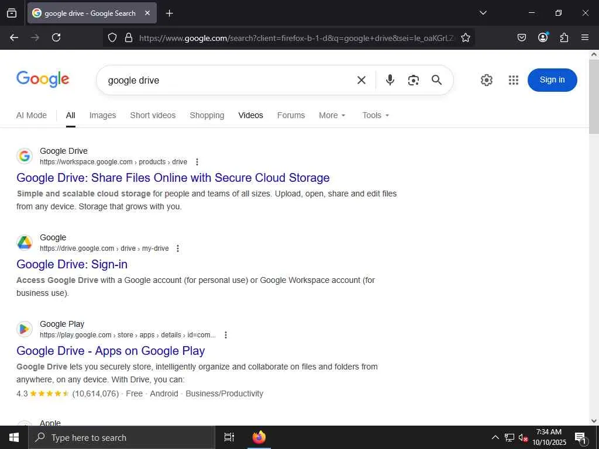Open the Firefox View icon
The width and height of the screenshot is (599, 449).
coord(12,13)
